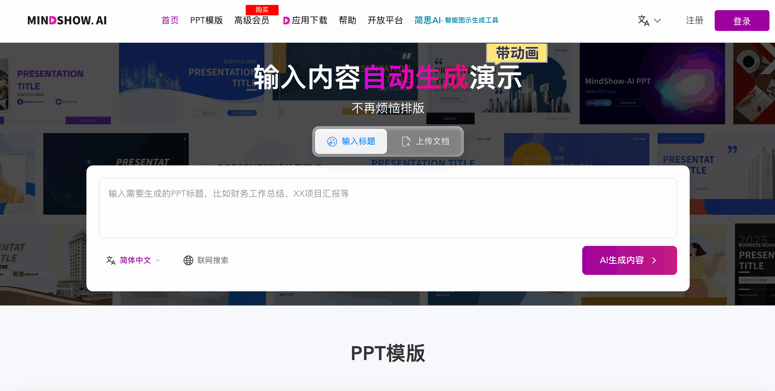Click the arrow on AI生成内容 button

(x=654, y=260)
